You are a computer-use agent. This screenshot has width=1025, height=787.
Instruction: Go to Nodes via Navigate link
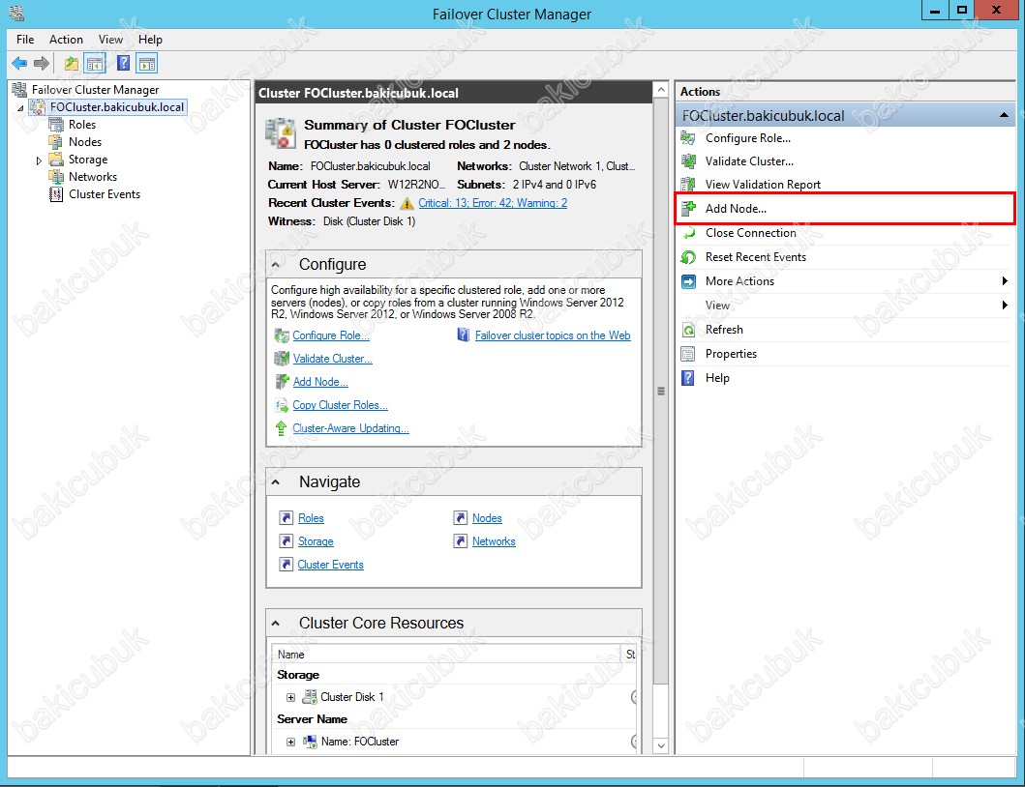pyautogui.click(x=487, y=518)
